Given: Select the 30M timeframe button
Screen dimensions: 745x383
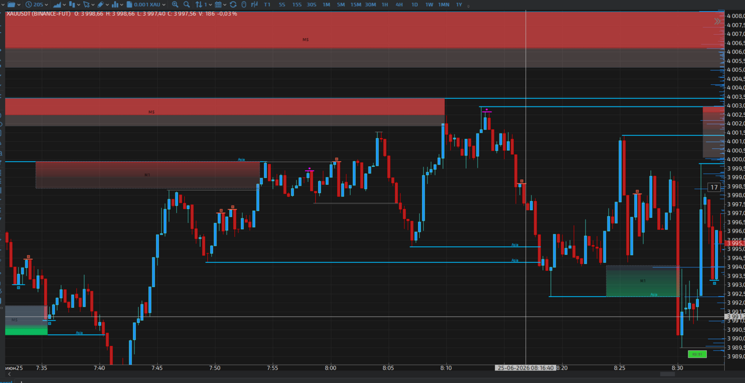Looking at the screenshot, I should pyautogui.click(x=371, y=5).
